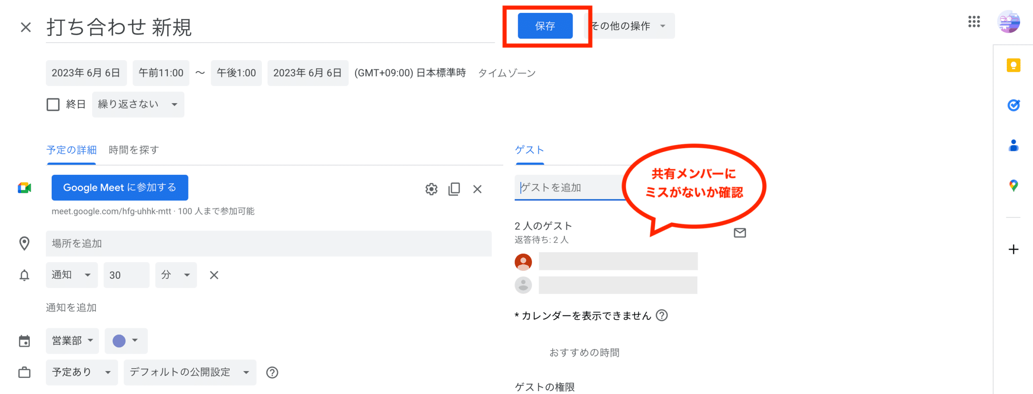Open the event color picker
Screen dimensions: 1033x394
point(125,341)
